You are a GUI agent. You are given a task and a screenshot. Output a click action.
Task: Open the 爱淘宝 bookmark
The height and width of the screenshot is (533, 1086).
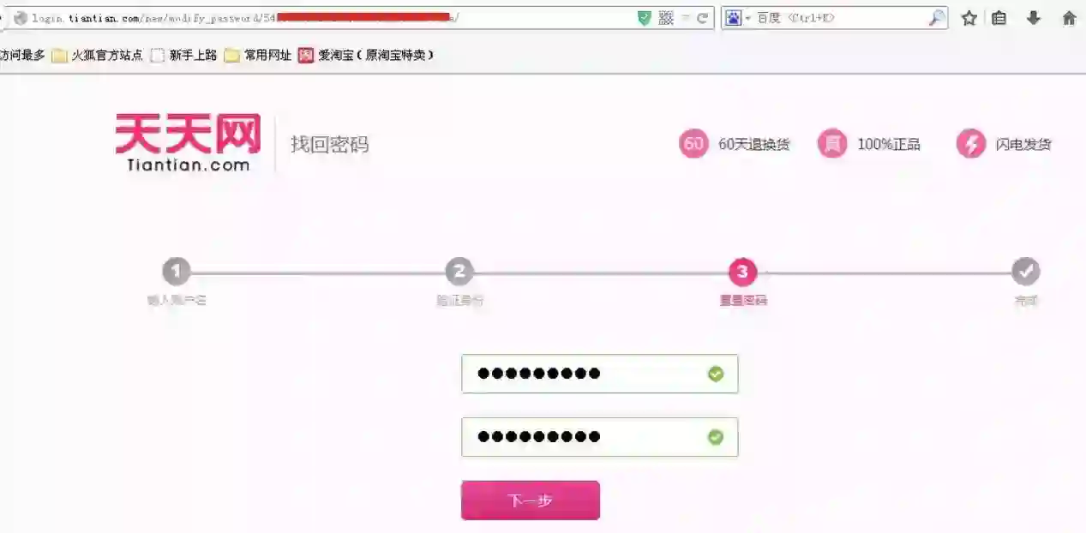point(366,56)
